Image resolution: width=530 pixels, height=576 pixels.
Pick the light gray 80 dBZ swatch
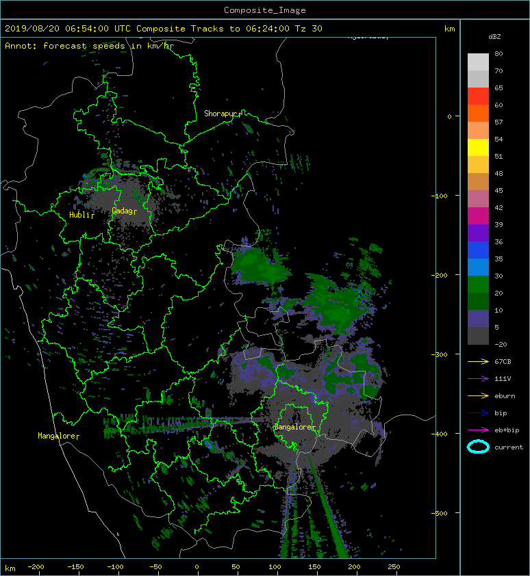pos(478,62)
